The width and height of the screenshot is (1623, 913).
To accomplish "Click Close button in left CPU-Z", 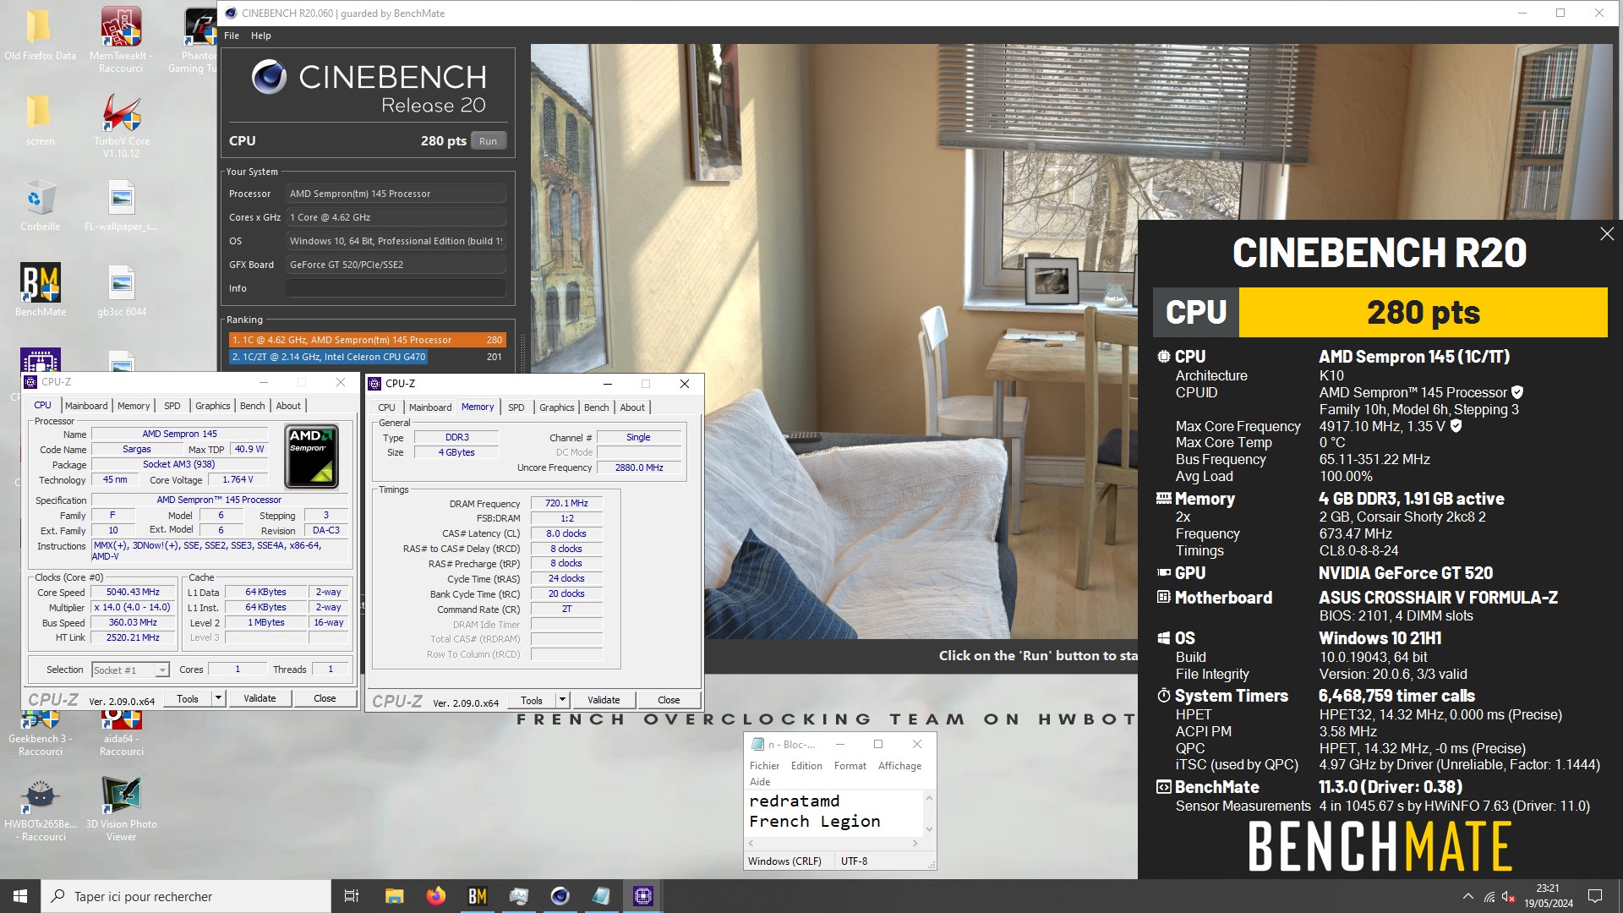I will pos(325,699).
